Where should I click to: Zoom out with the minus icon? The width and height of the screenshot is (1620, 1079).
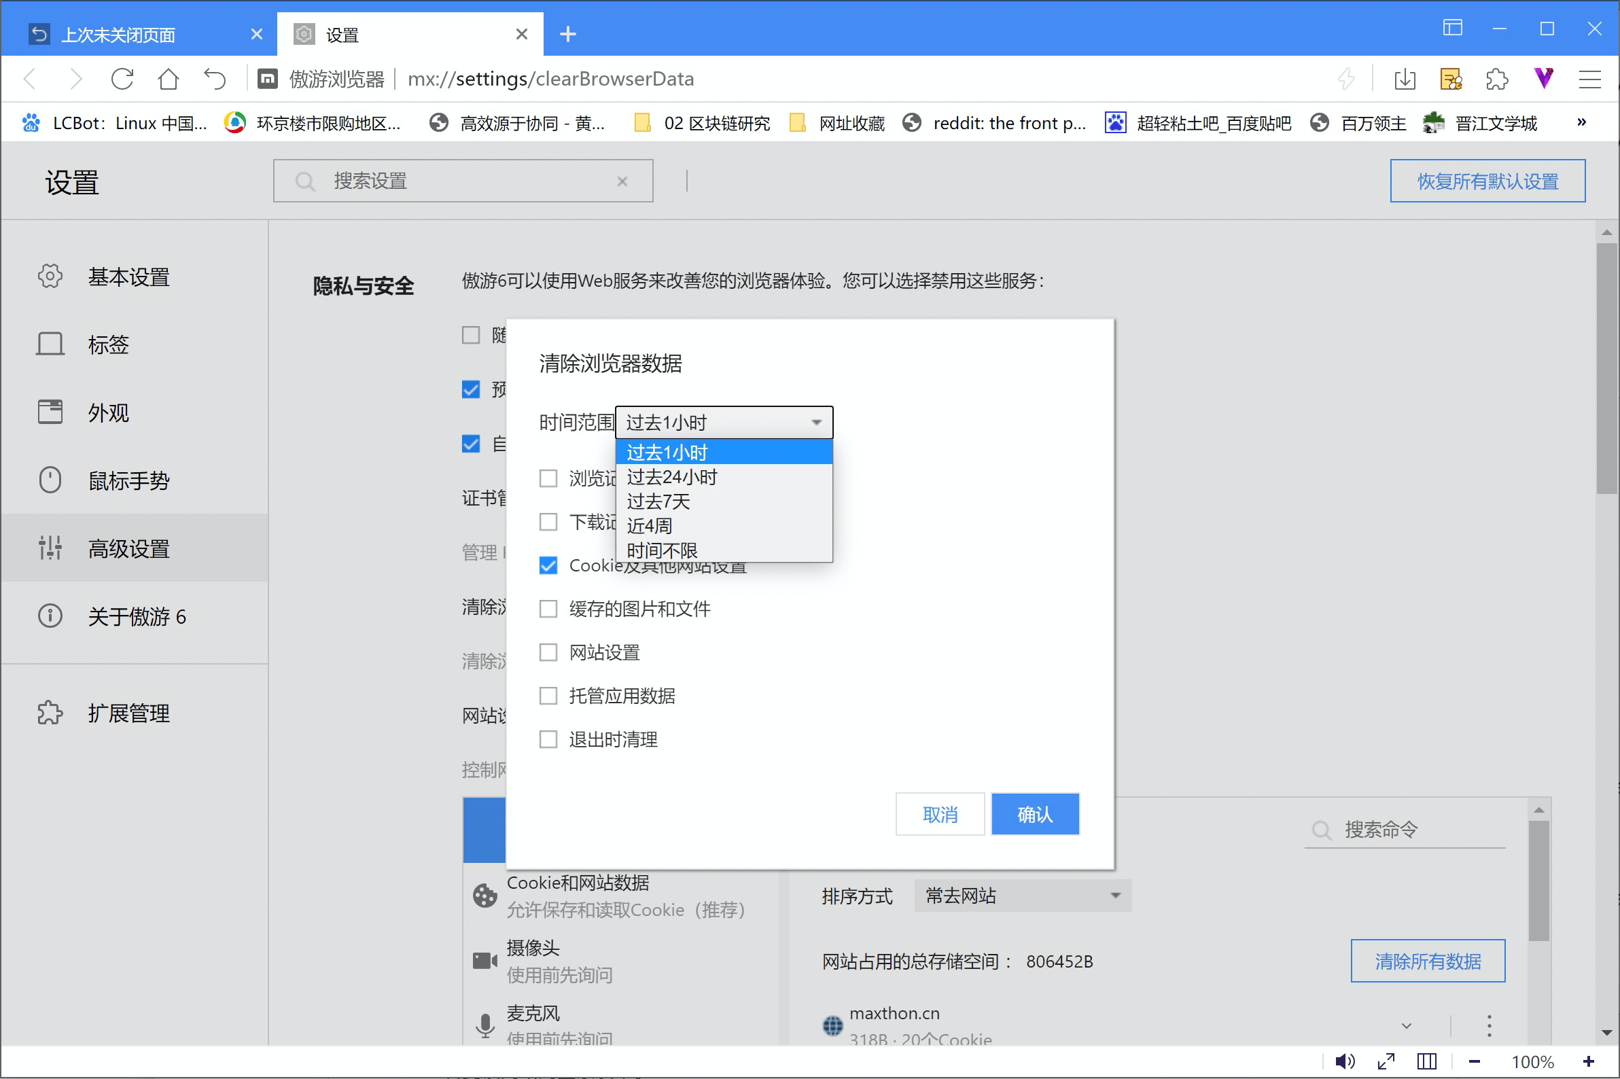point(1474,1062)
